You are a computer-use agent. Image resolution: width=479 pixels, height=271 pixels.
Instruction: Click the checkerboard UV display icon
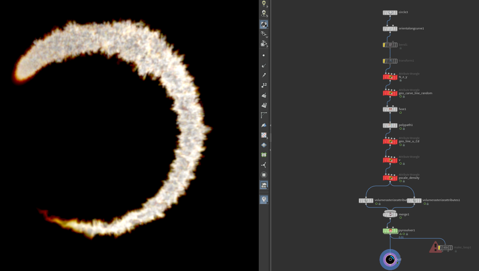[x=264, y=135]
